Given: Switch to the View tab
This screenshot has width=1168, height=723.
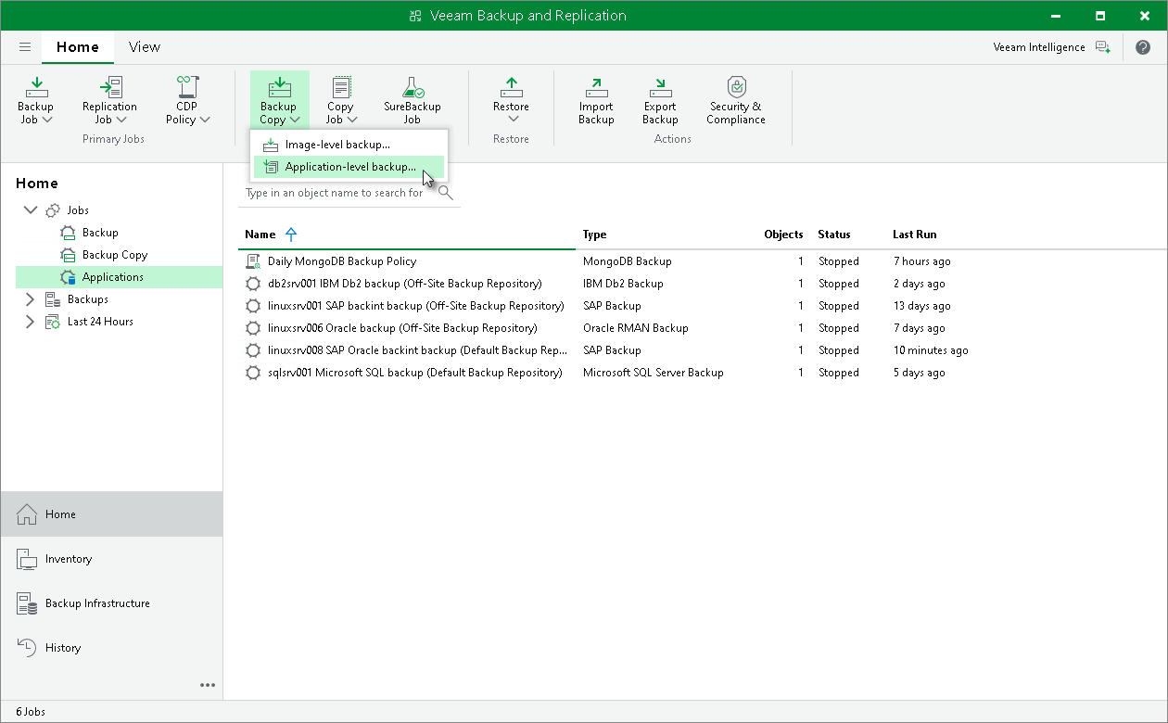Looking at the screenshot, I should (144, 47).
